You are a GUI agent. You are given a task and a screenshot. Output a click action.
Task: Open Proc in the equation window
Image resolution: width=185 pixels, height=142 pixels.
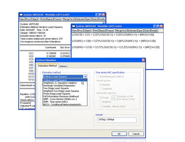click(81, 30)
